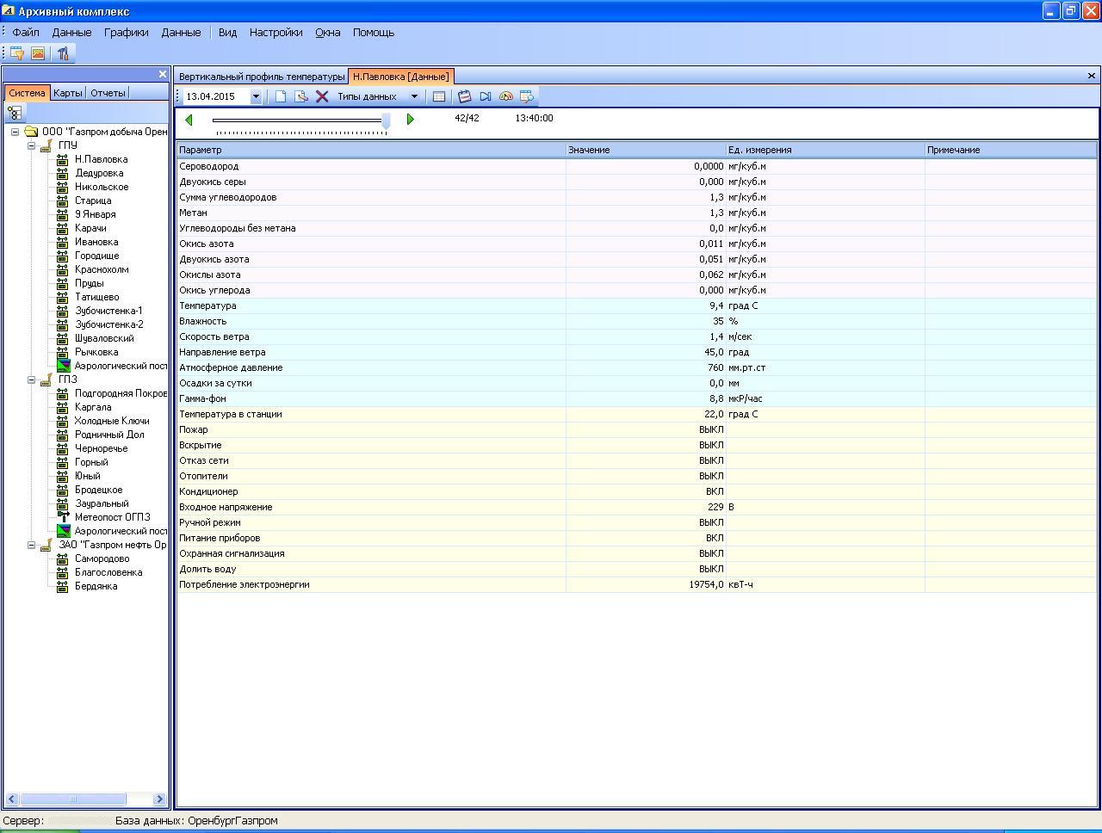Click the tree structure icon under Система tab

pos(15,113)
